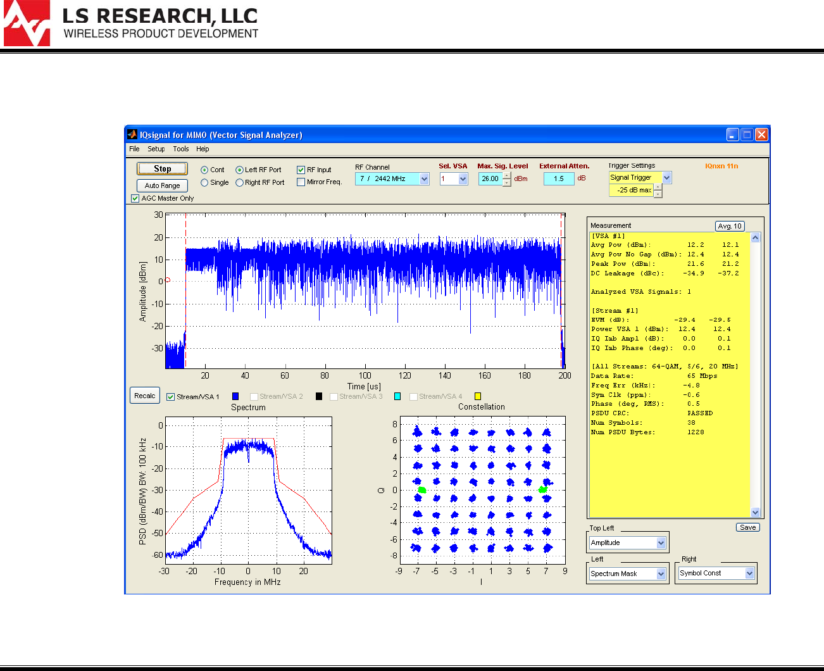Click the Recalc button
824x671 pixels.
[x=144, y=396]
